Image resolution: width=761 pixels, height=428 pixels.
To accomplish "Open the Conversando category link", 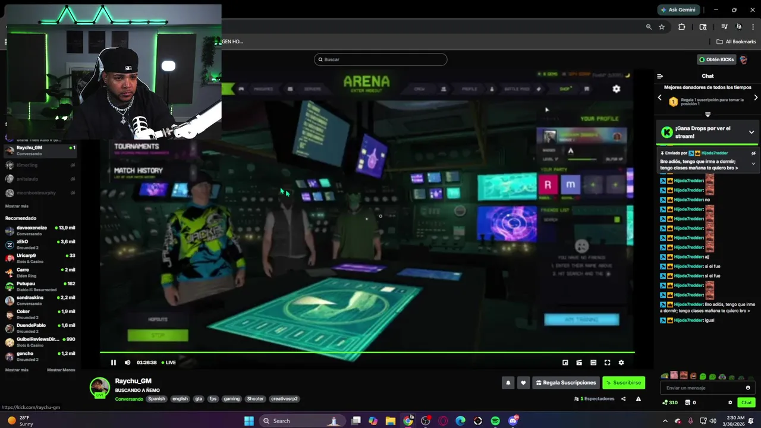I will click(129, 399).
